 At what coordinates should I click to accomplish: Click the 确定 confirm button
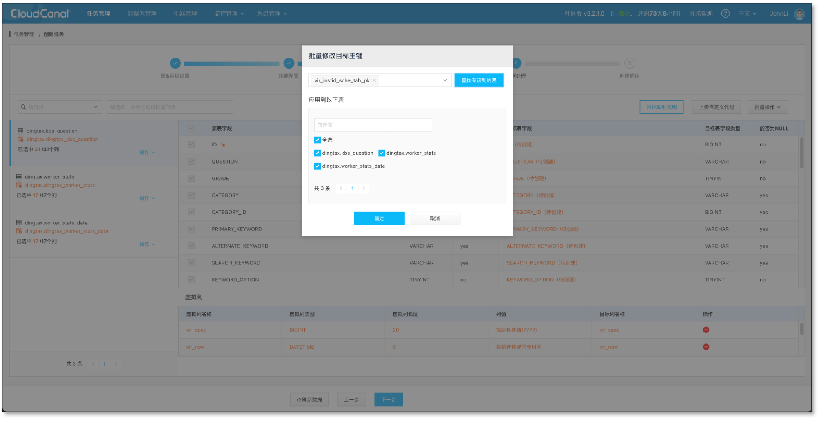point(379,219)
